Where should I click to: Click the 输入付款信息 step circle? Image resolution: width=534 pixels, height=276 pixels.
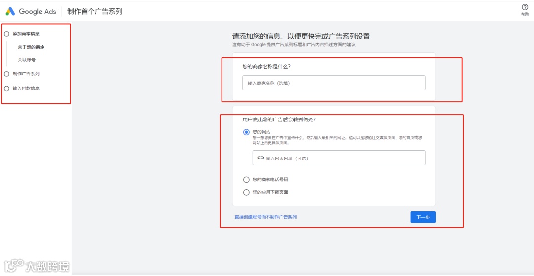6,89
